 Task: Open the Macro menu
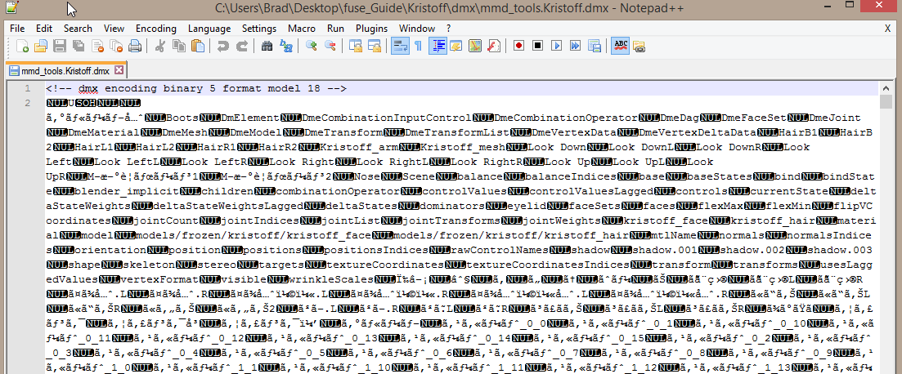(302, 28)
